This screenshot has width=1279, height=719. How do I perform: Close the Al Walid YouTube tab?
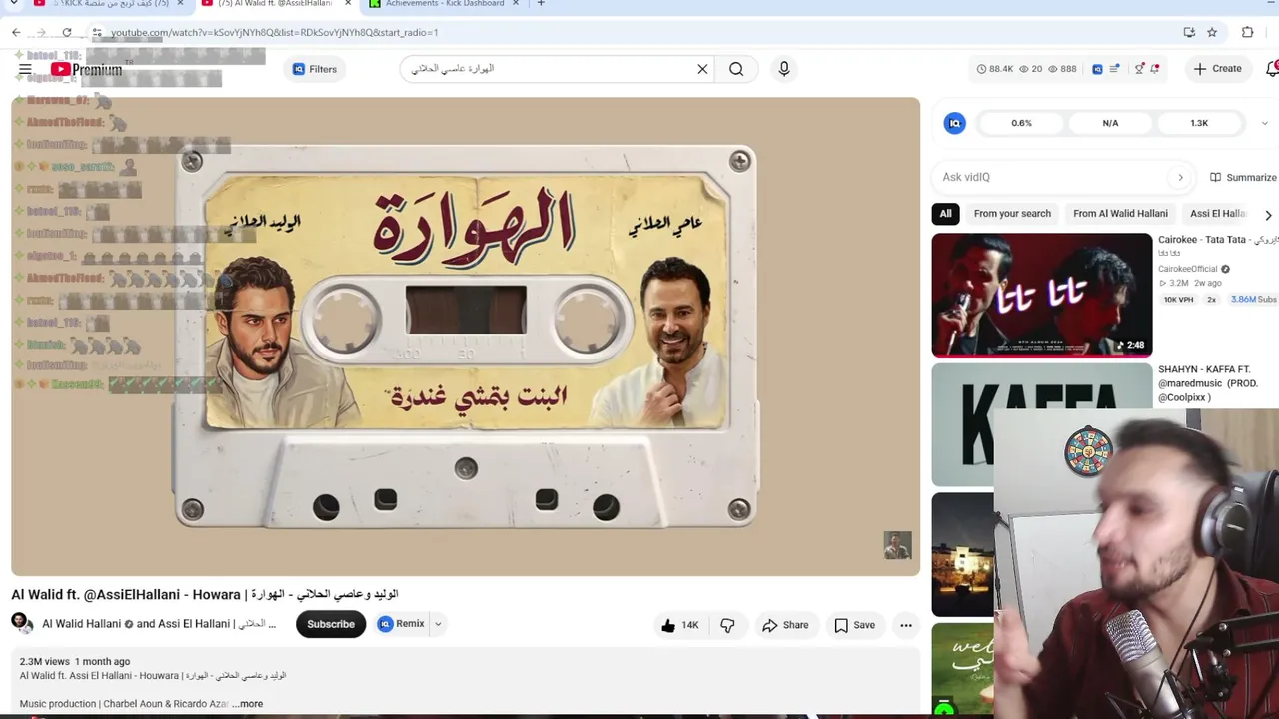(x=348, y=4)
